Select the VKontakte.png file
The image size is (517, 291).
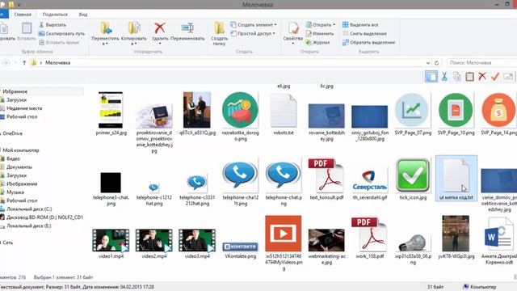click(241, 251)
